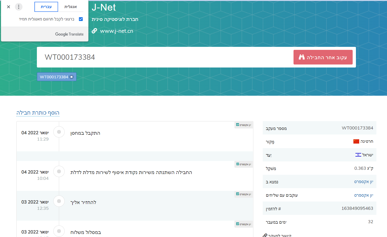Click the timeline marker for התקבל במחסן
This screenshot has height=237, width=387.
[59, 132]
